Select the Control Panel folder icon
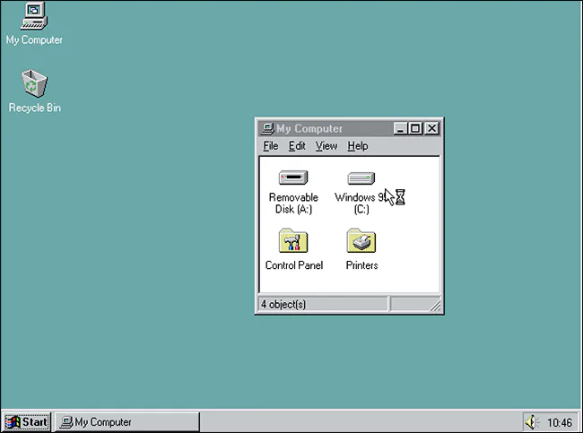Image resolution: width=583 pixels, height=433 pixels. coord(293,240)
